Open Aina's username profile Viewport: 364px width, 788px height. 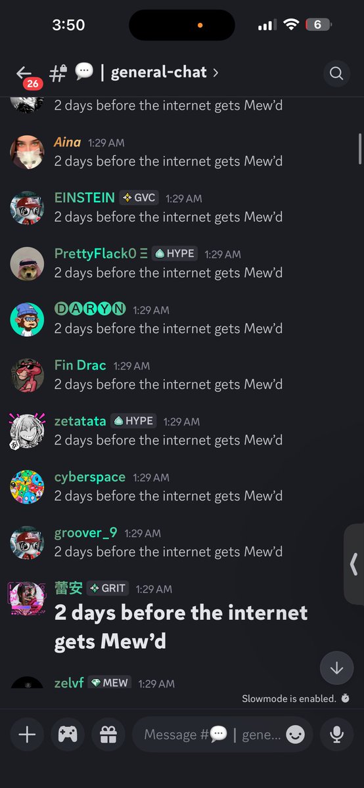point(68,142)
